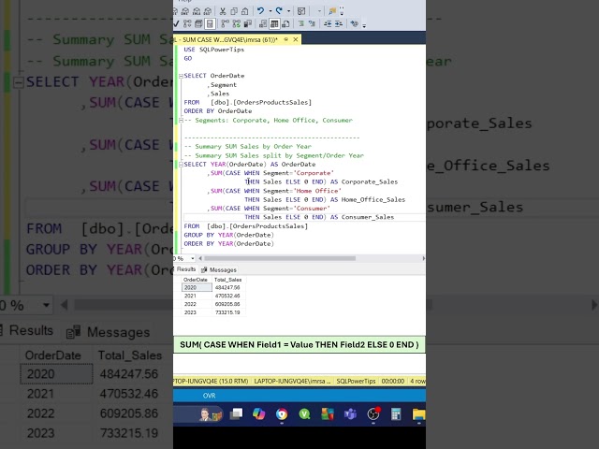Comment out the selected lines
Viewport: 599px width, 449px height.
tap(301, 23)
